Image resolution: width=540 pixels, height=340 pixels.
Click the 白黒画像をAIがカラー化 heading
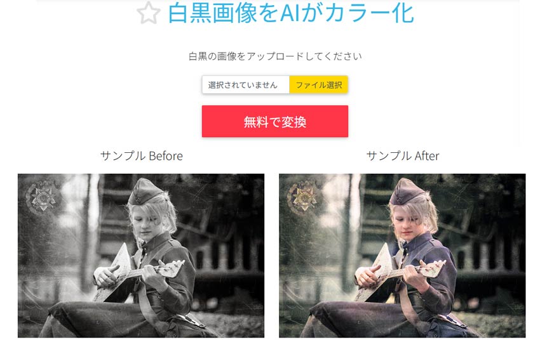click(291, 13)
